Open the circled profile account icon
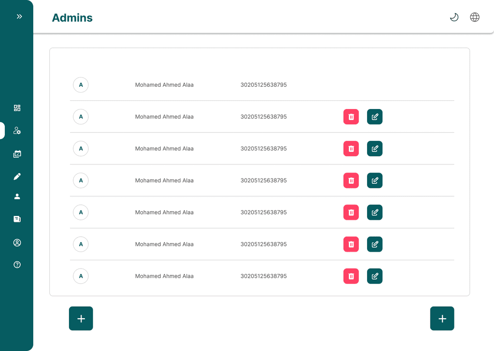 (x=17, y=243)
